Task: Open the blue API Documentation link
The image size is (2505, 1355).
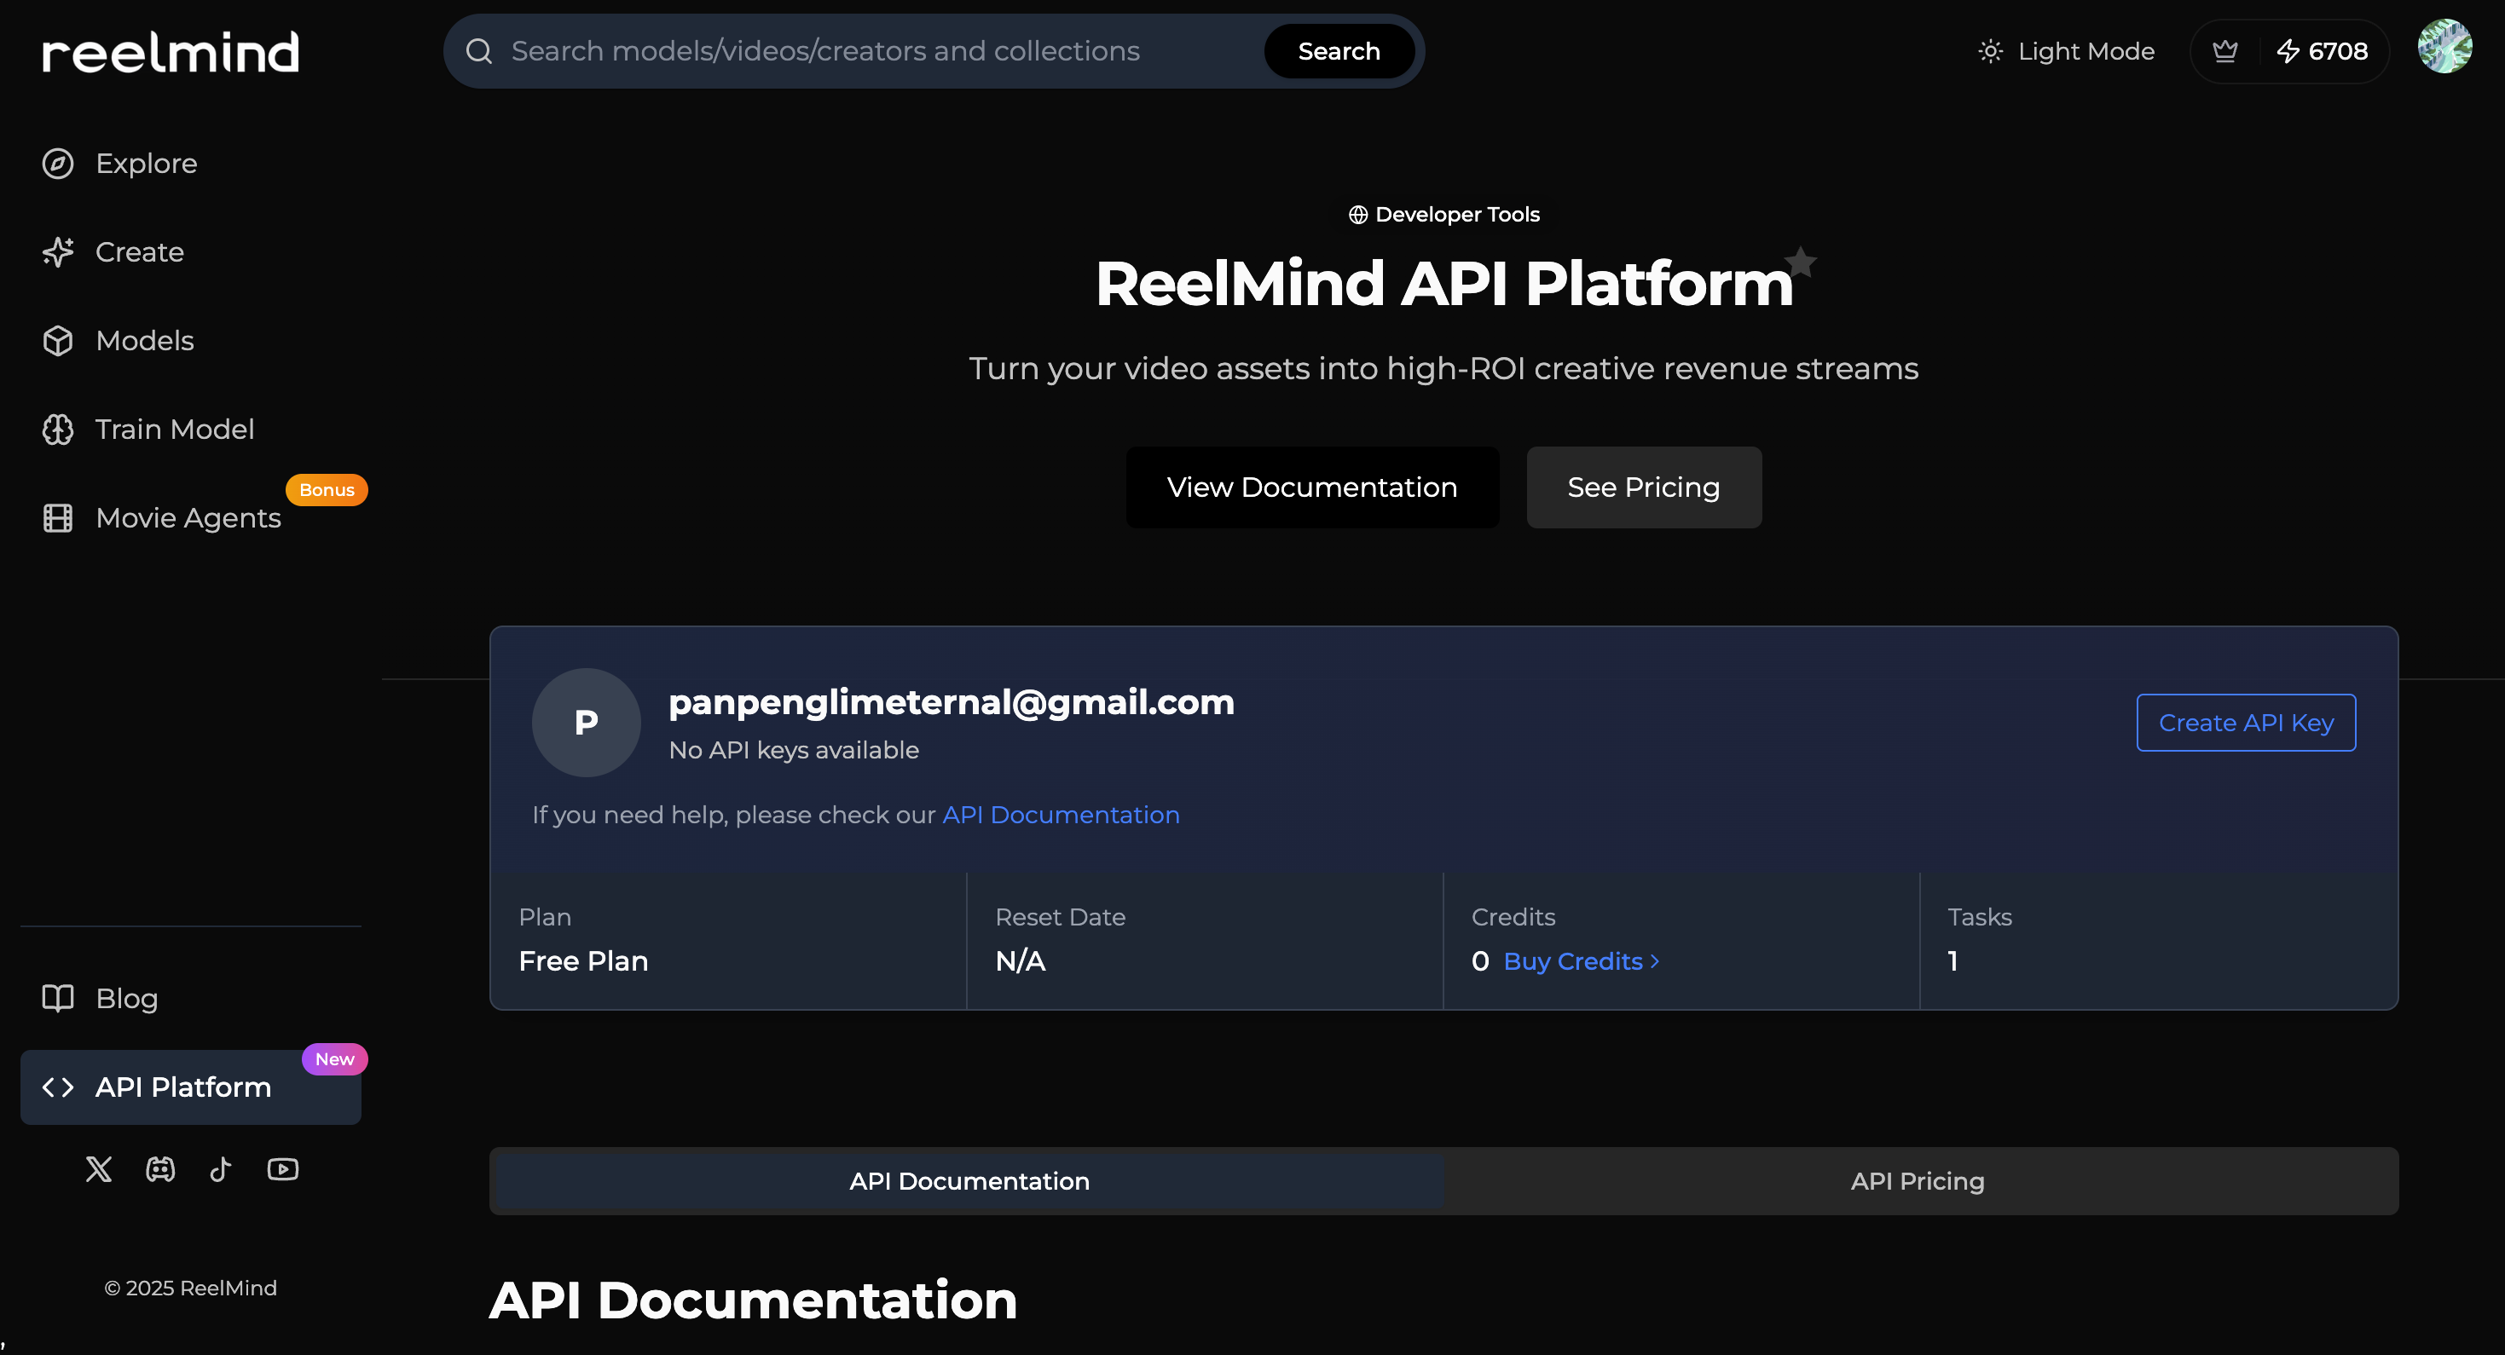Action: pos(1060,815)
